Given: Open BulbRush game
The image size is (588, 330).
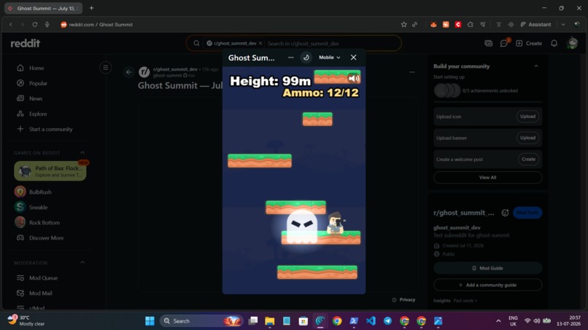Looking at the screenshot, I should click(40, 192).
